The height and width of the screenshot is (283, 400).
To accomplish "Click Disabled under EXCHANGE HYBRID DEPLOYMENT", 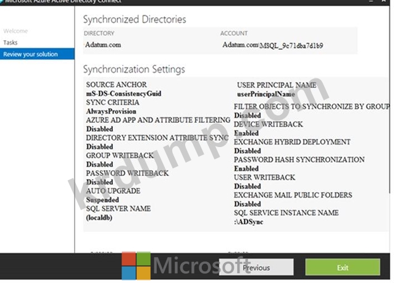I will tap(248, 151).
